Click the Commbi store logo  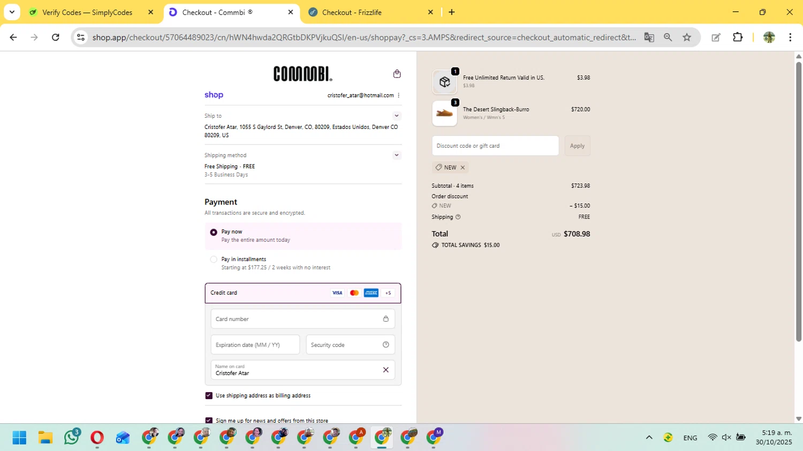click(303, 73)
